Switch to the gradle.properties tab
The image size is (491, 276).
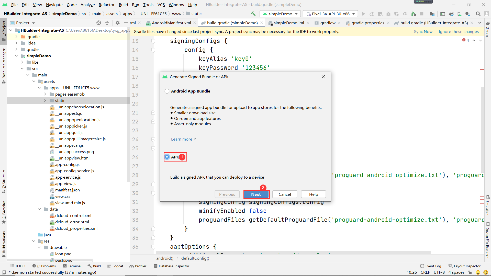[367, 23]
